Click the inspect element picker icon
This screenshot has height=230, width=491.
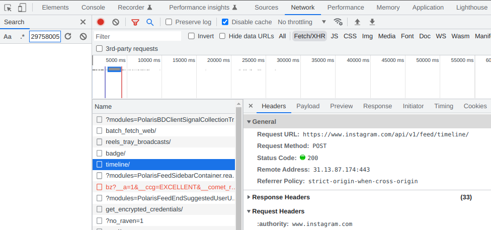(x=8, y=8)
